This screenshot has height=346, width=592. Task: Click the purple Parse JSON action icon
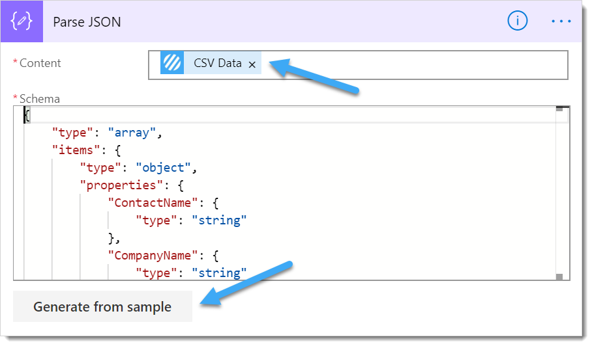coord(22,21)
